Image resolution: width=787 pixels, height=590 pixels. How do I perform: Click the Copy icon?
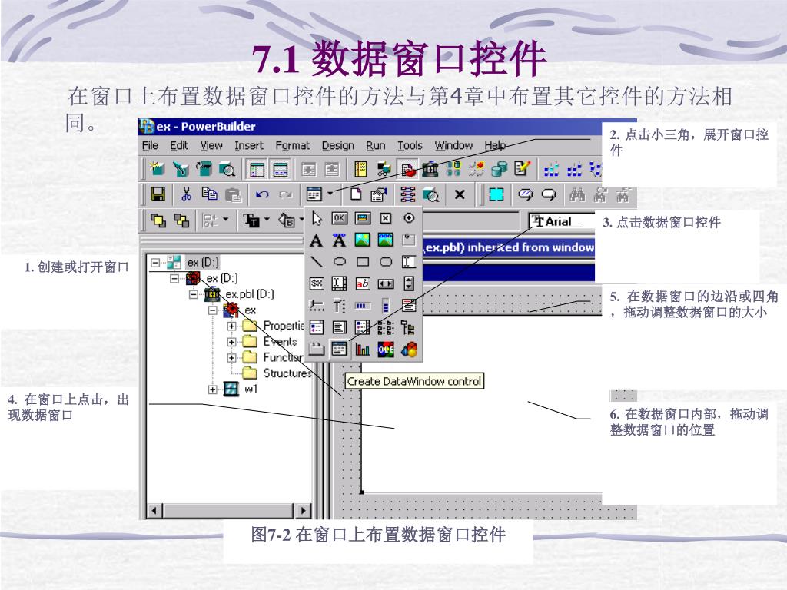click(209, 194)
